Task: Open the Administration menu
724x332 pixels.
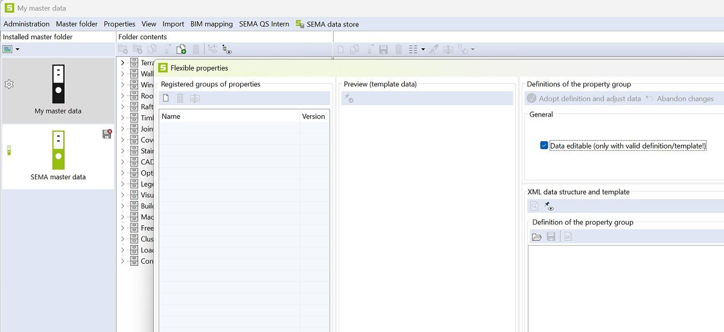Action: (27, 24)
